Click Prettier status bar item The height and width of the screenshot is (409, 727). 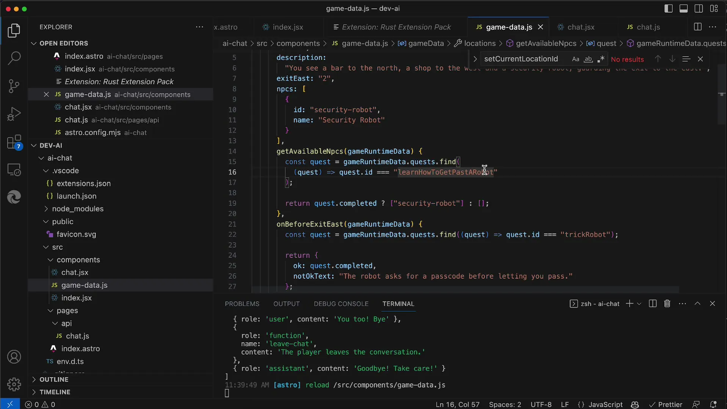(666, 404)
